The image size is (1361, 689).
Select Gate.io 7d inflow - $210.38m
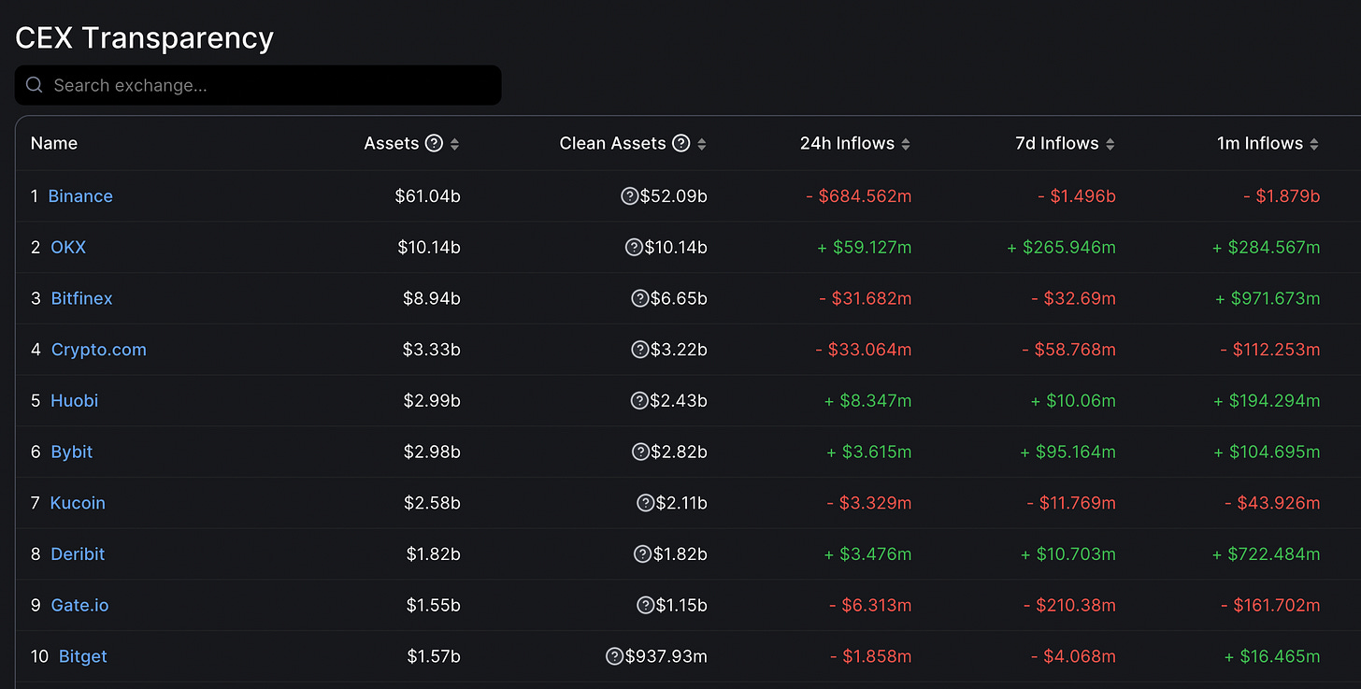click(x=1069, y=605)
